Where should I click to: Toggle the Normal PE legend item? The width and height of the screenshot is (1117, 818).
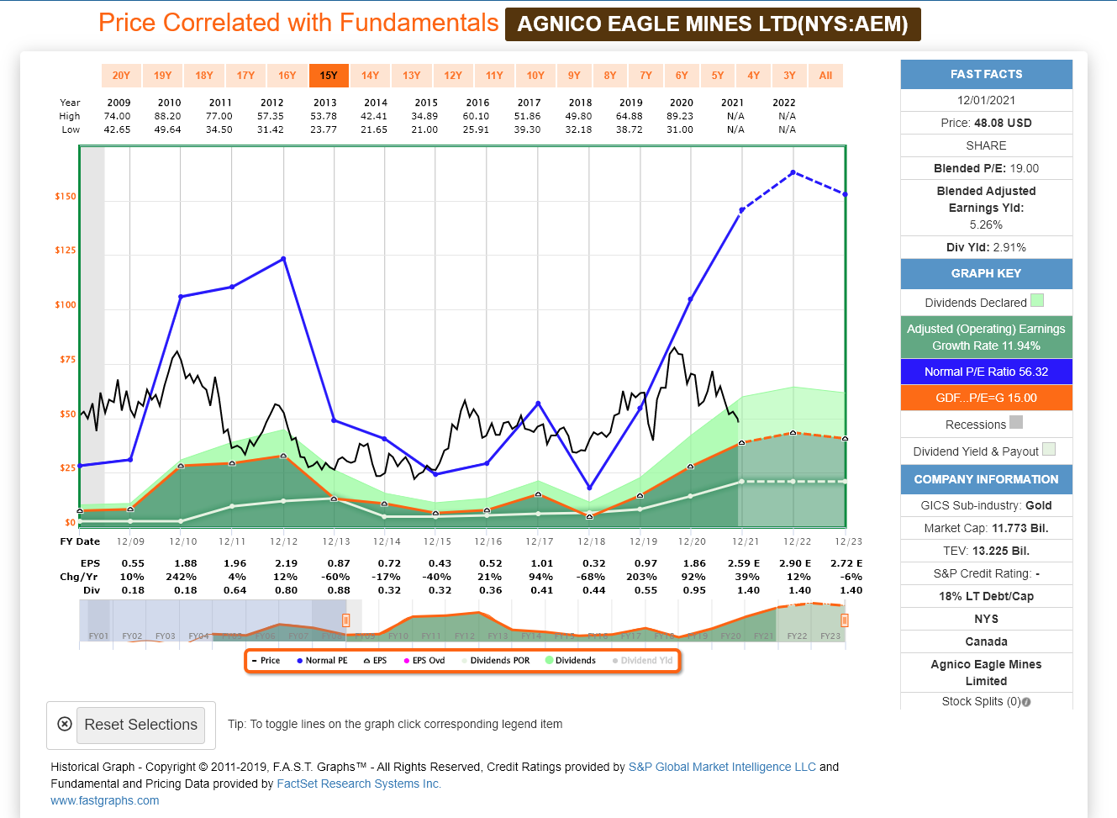pos(322,661)
